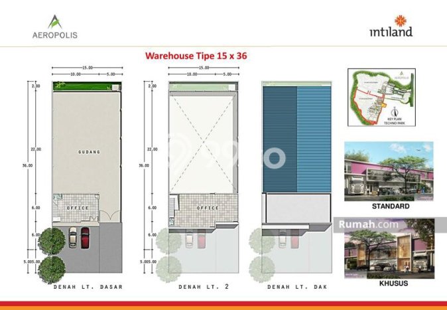This screenshot has height=310, width=447.
Task: Click the 'STANDARD' caption text
Action: (391, 206)
